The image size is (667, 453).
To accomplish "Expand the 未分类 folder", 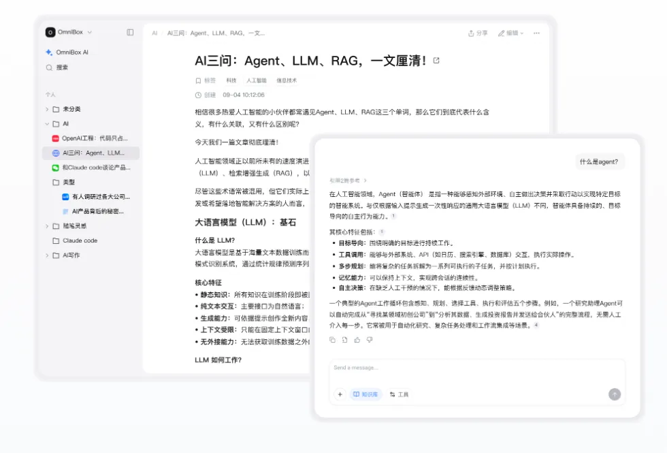I will click(x=47, y=109).
